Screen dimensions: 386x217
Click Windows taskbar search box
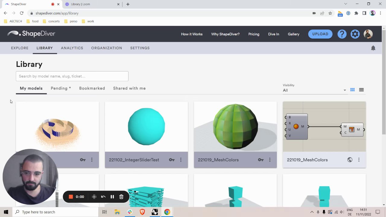coord(55,212)
